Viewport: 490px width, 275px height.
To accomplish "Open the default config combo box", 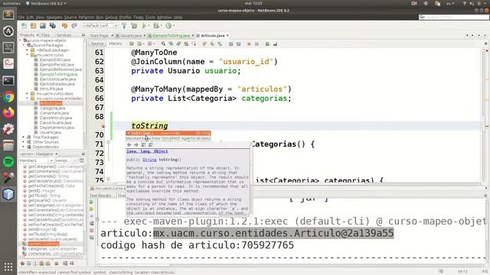I will (x=100, y=26).
